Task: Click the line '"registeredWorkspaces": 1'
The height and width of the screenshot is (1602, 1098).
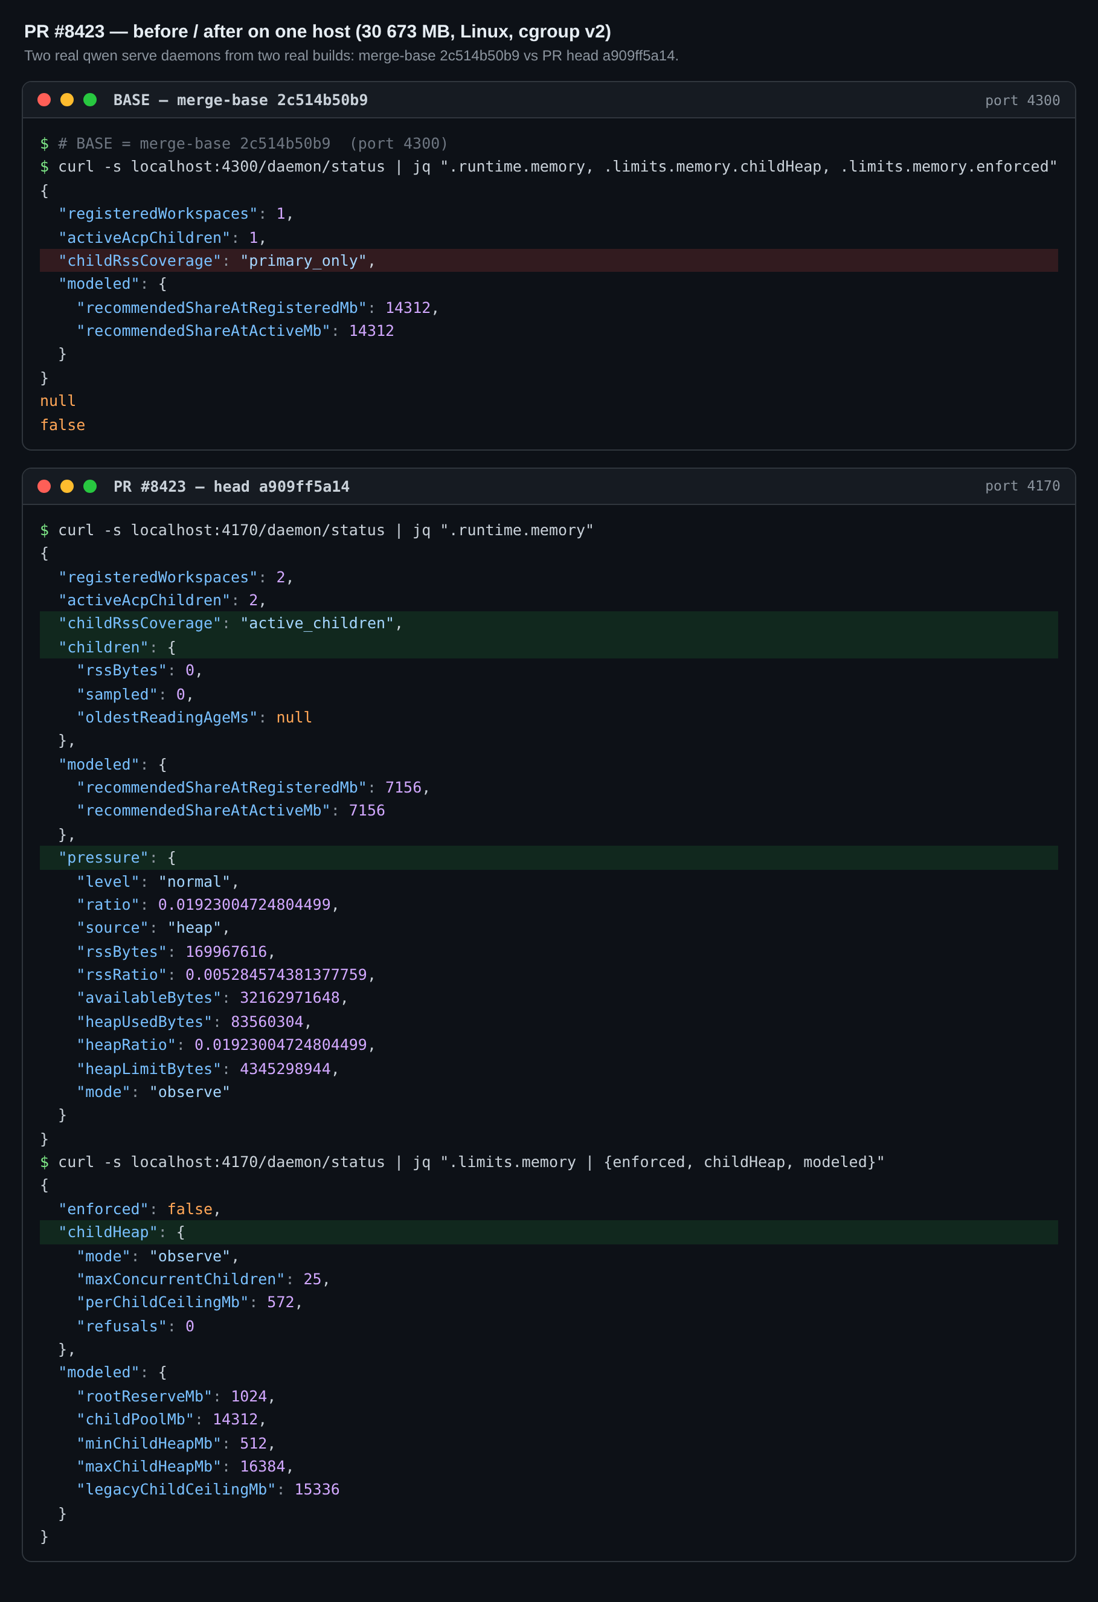Action: pyautogui.click(x=176, y=214)
